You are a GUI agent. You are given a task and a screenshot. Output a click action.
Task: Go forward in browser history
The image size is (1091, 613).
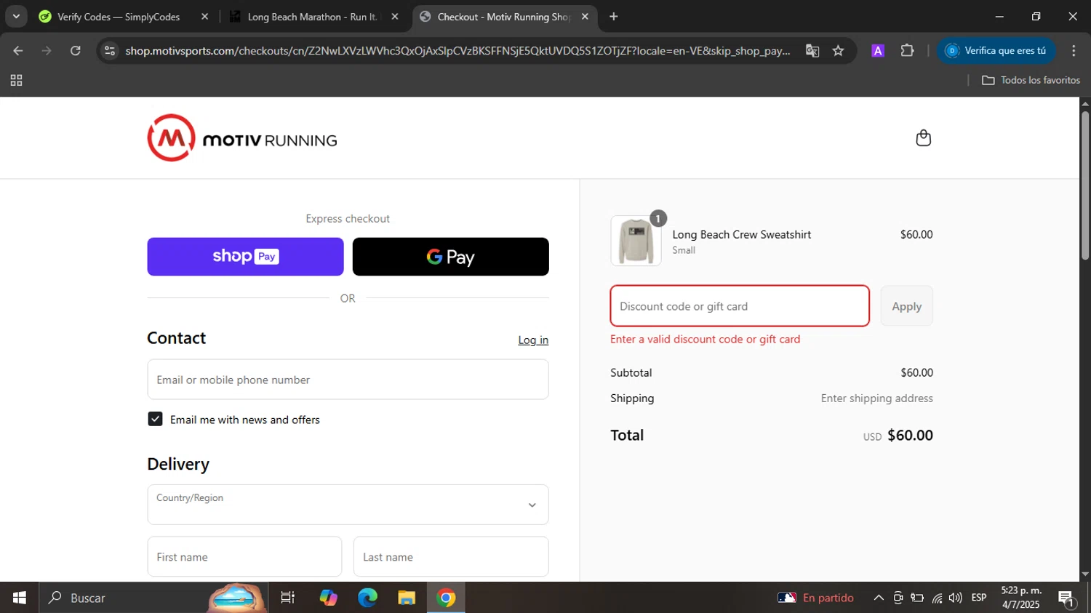click(x=47, y=51)
